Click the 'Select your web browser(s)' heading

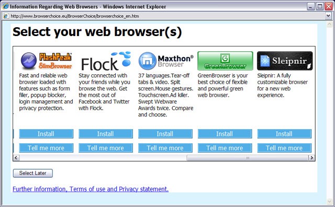pos(97,32)
